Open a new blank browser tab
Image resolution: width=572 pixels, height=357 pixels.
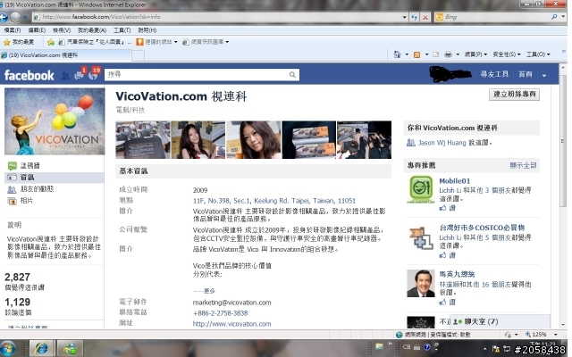coord(138,55)
